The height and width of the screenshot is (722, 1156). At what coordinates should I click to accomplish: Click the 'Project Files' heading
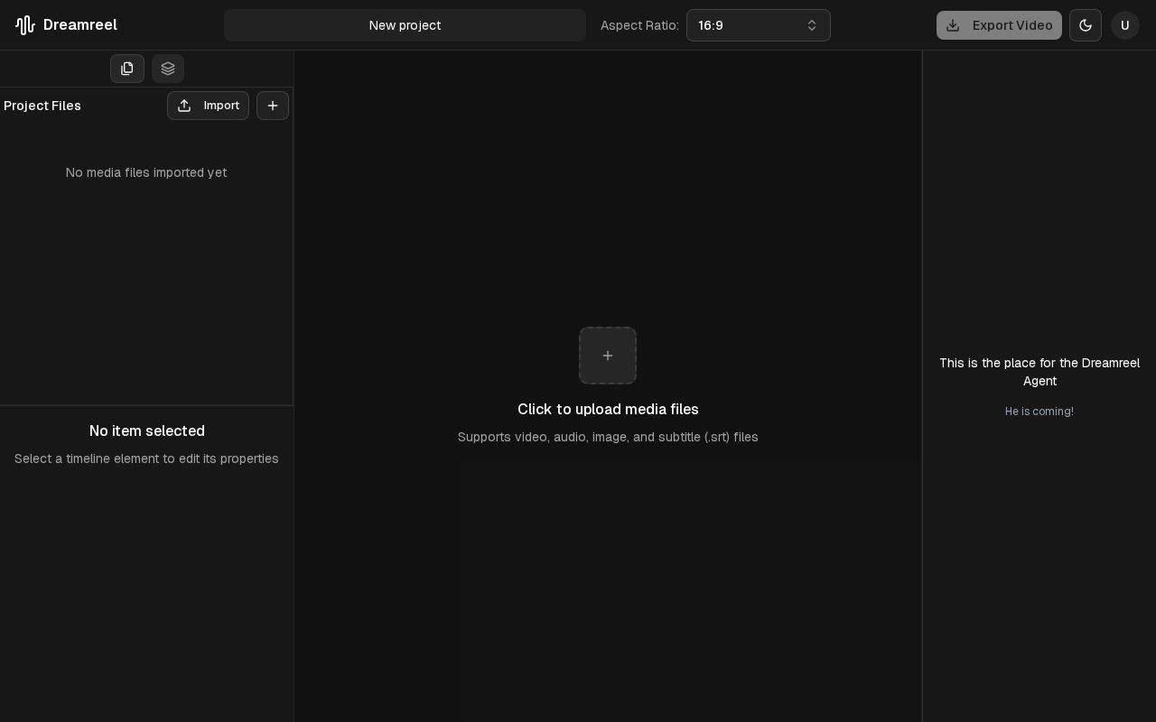click(x=42, y=106)
